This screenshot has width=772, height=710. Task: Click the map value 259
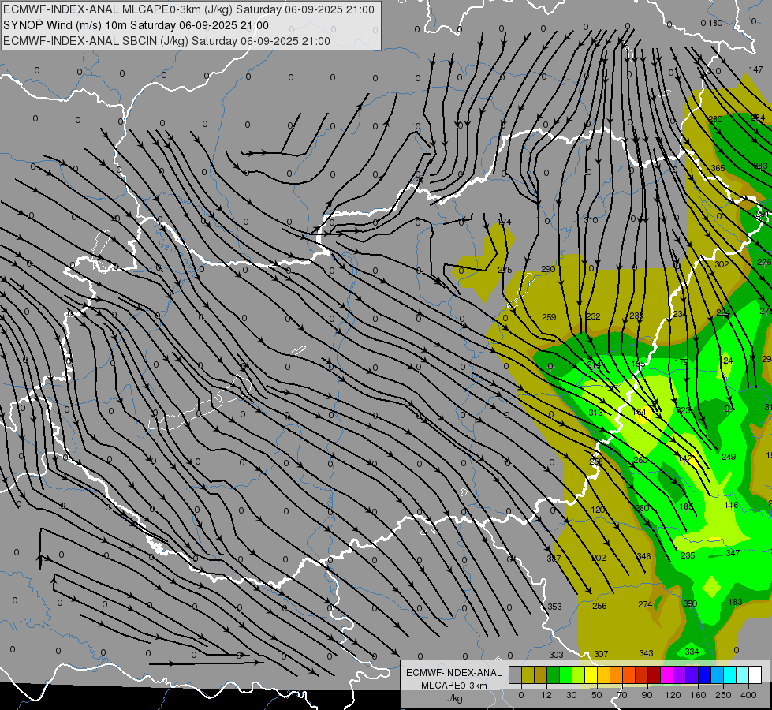(549, 317)
